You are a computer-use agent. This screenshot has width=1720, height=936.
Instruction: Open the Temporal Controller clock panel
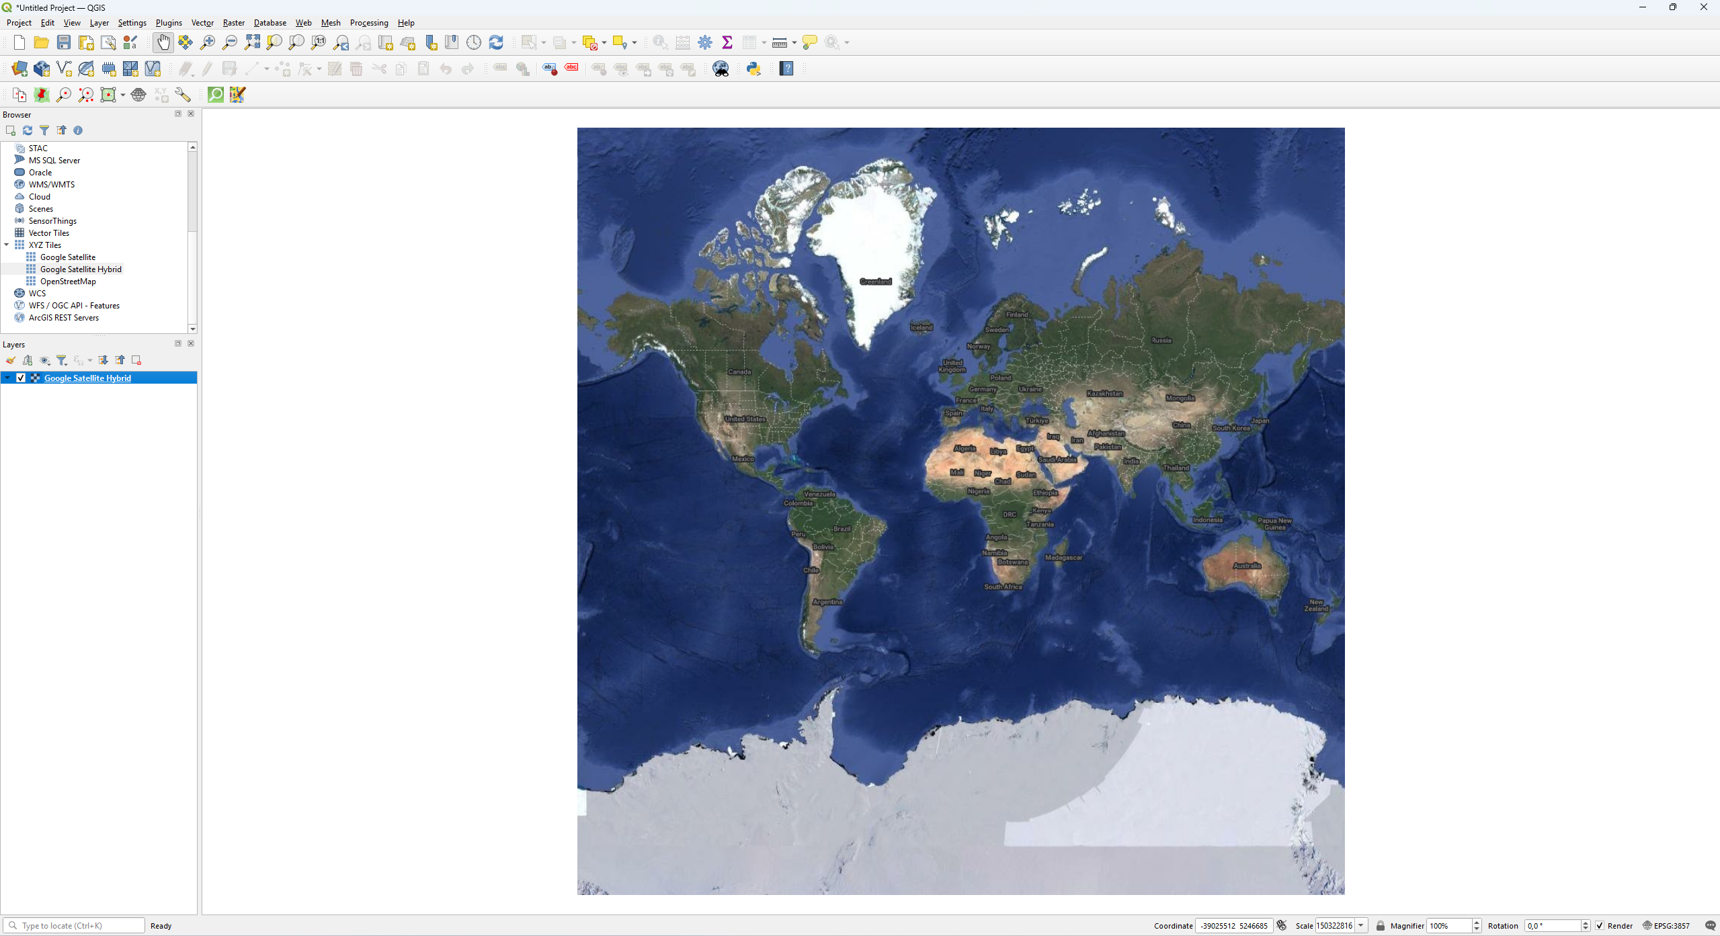click(x=474, y=42)
